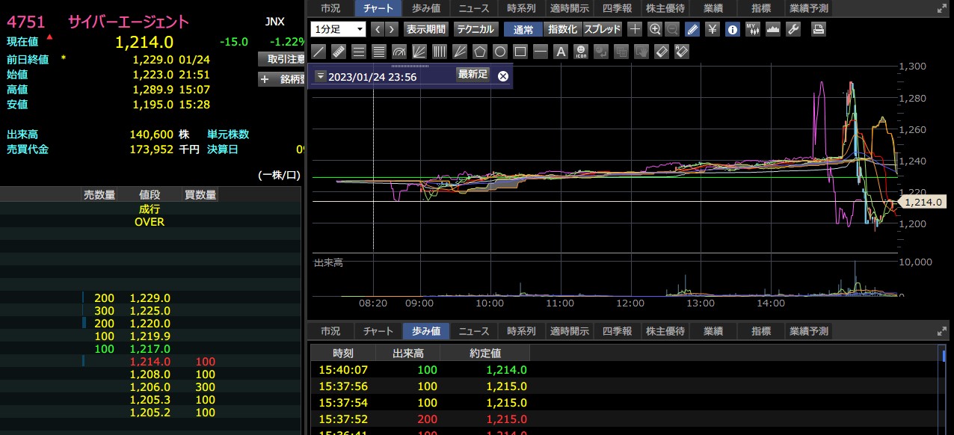Switch to upper 市況 tab
Screen dimensions: 954x435
[330, 8]
